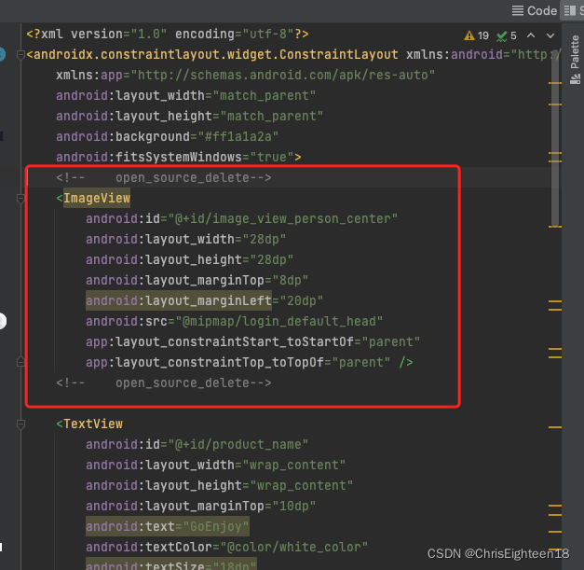Open the Palette side panel
Viewport: 584px width, 570px height.
point(575,59)
